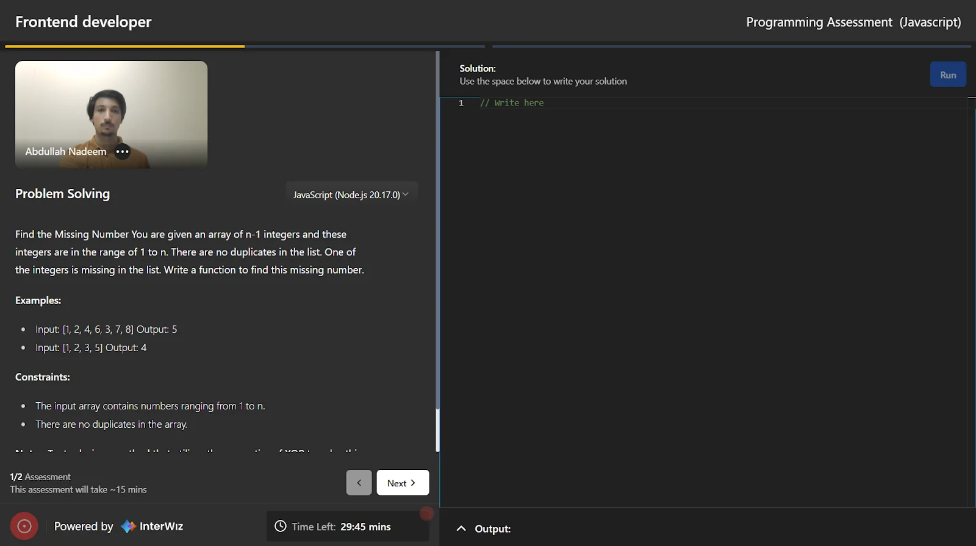Expand the Output panel chevron

pos(461,528)
